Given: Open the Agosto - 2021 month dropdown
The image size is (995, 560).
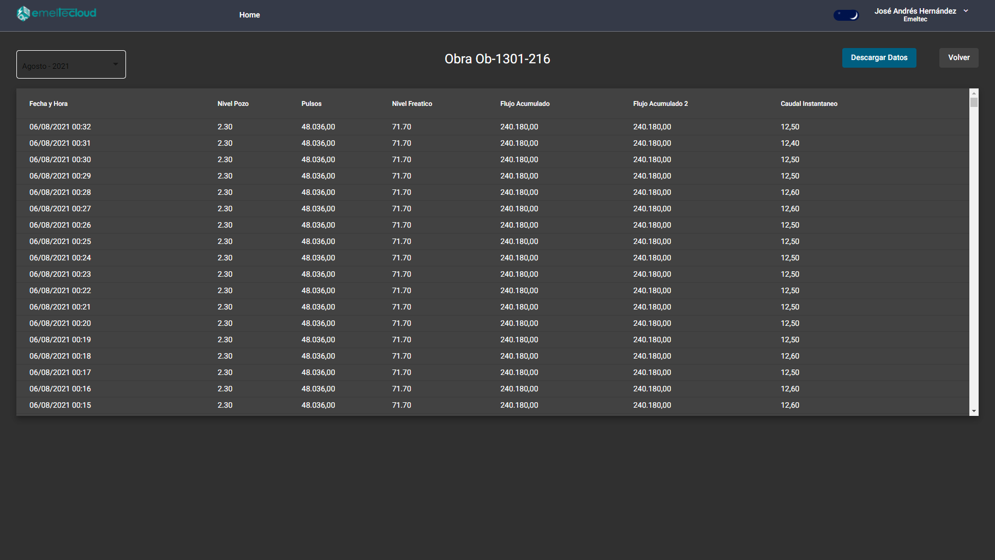Looking at the screenshot, I should pos(71,64).
